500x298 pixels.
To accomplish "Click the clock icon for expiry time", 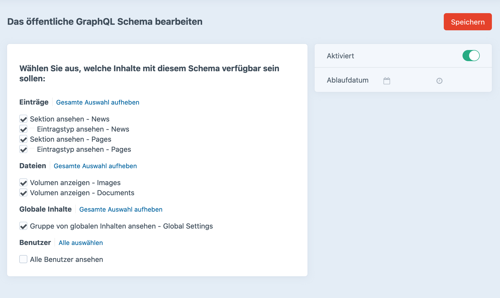I will (x=439, y=81).
